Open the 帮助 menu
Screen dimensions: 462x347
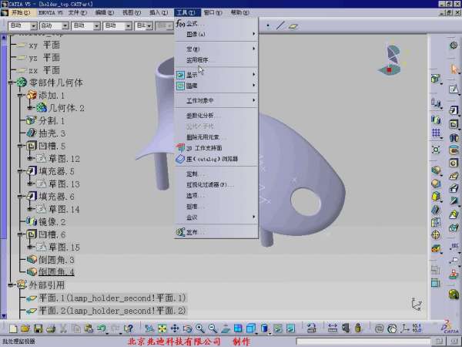[239, 12]
